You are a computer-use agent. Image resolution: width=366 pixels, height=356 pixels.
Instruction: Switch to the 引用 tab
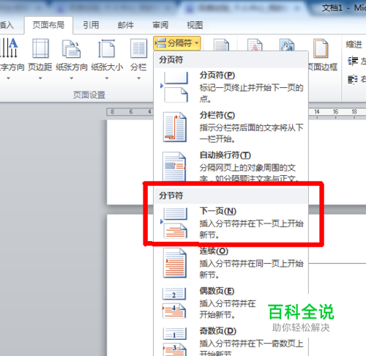coord(91,25)
